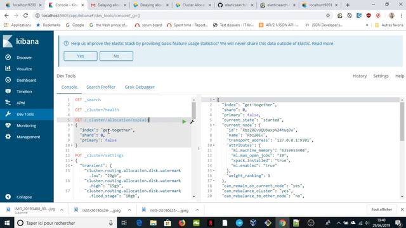Click Windows Task View button
Image resolution: width=406 pixels, height=228 pixels.
tap(124, 223)
